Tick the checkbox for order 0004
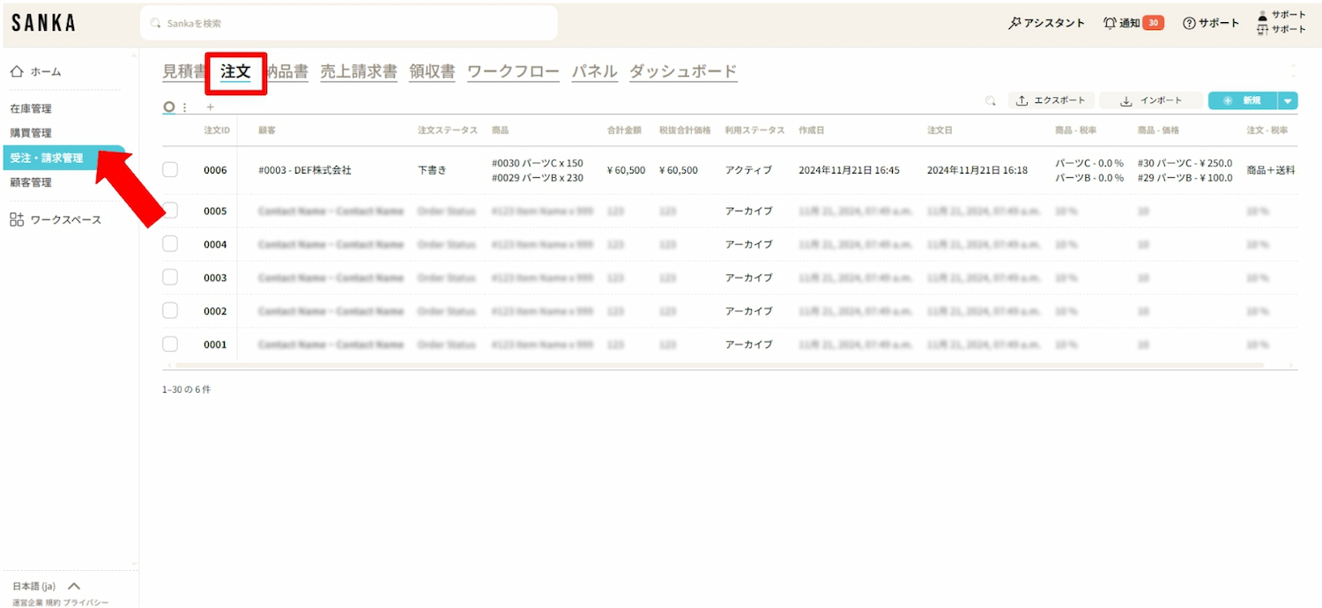This screenshot has height=608, width=1322. 170,243
